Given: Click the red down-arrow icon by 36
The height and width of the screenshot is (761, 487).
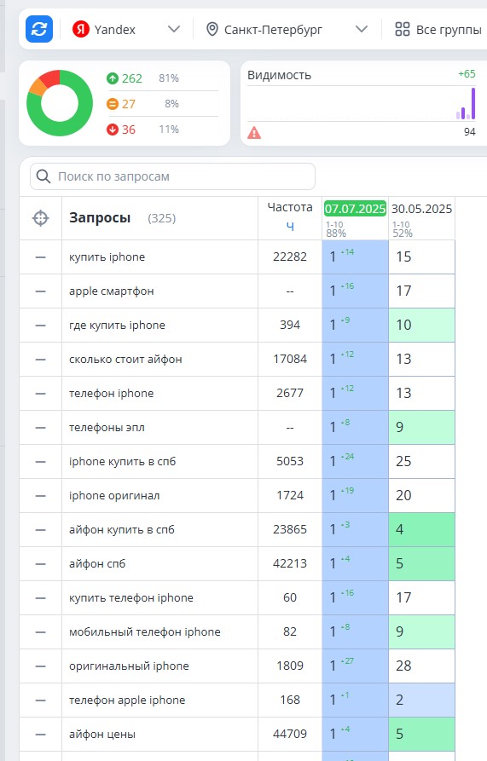Looking at the screenshot, I should 113,130.
